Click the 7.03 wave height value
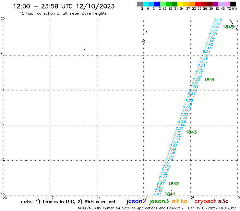Viewport: 240px width, 211px height. 170,156
